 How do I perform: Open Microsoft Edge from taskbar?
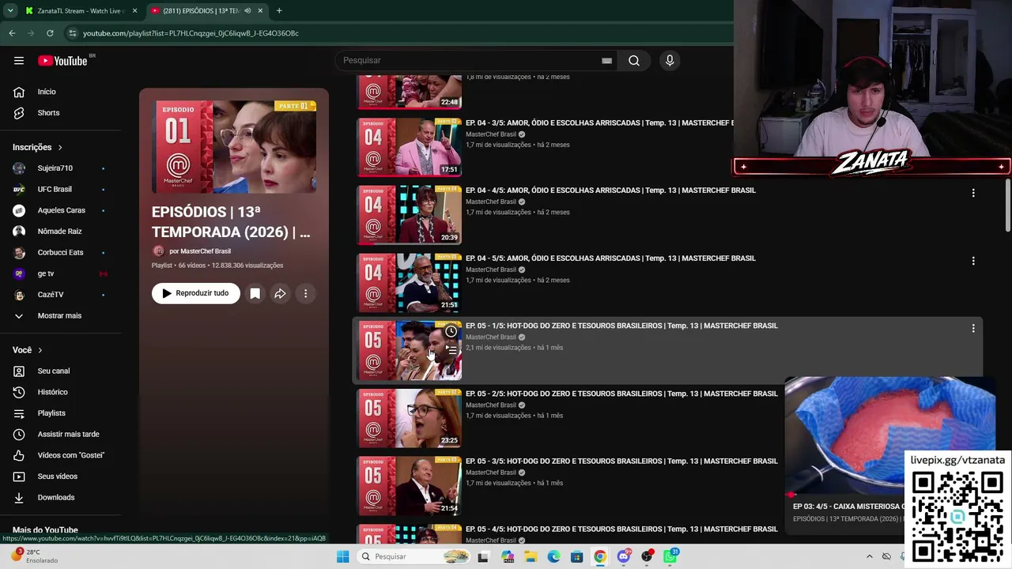[x=553, y=556]
